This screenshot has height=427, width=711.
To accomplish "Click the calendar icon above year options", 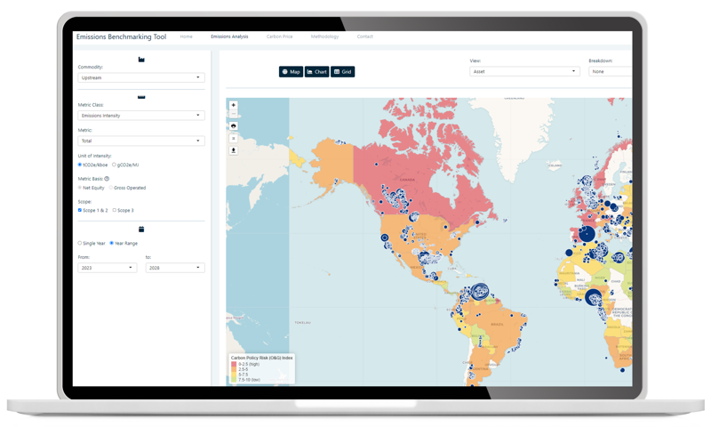I will point(141,230).
